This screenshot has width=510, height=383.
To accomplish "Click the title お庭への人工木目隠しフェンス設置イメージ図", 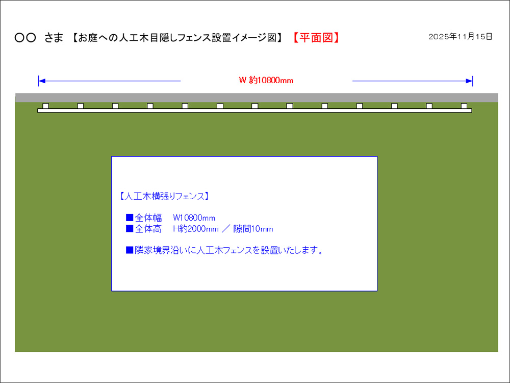I will point(177,38).
